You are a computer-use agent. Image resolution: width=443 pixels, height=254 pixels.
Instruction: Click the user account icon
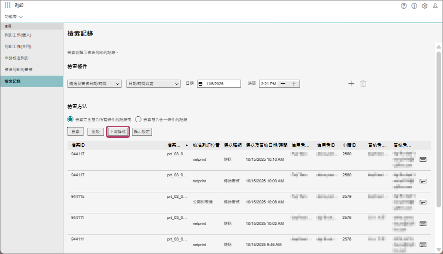click(x=435, y=6)
